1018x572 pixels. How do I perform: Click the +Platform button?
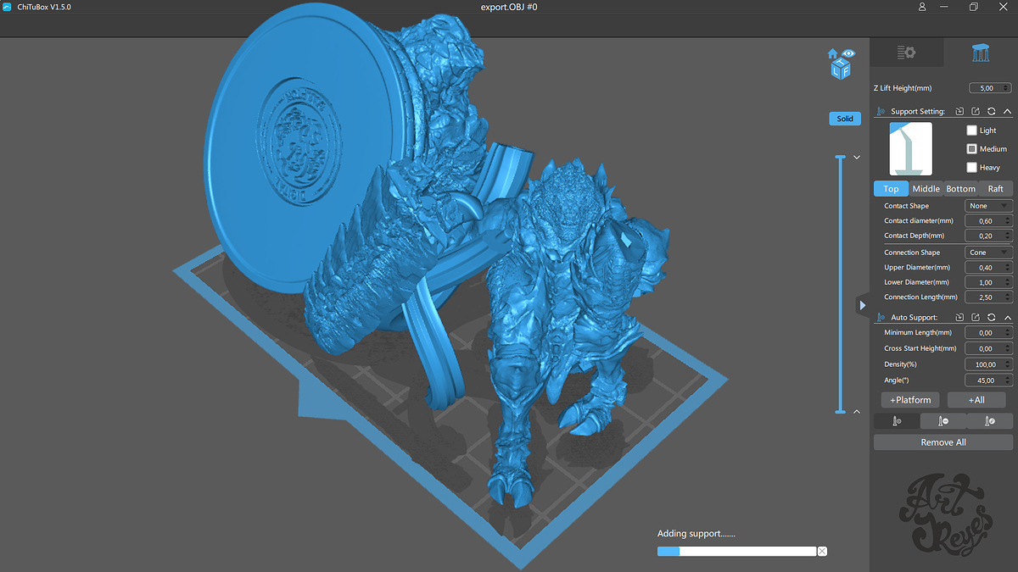910,400
